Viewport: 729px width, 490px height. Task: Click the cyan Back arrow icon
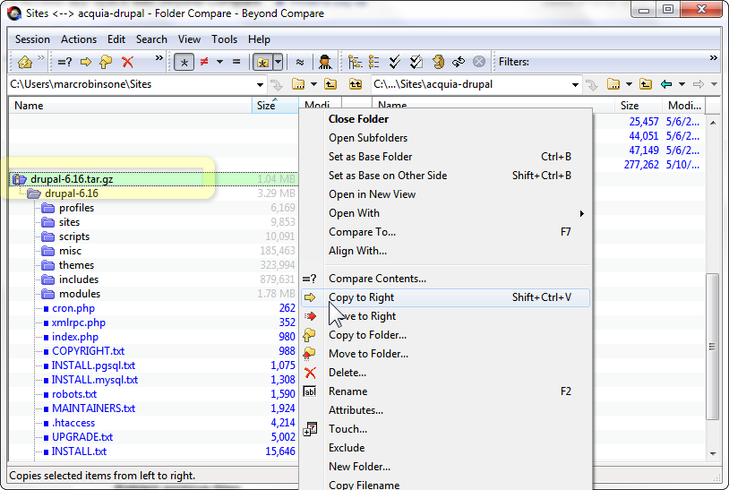coord(666,84)
